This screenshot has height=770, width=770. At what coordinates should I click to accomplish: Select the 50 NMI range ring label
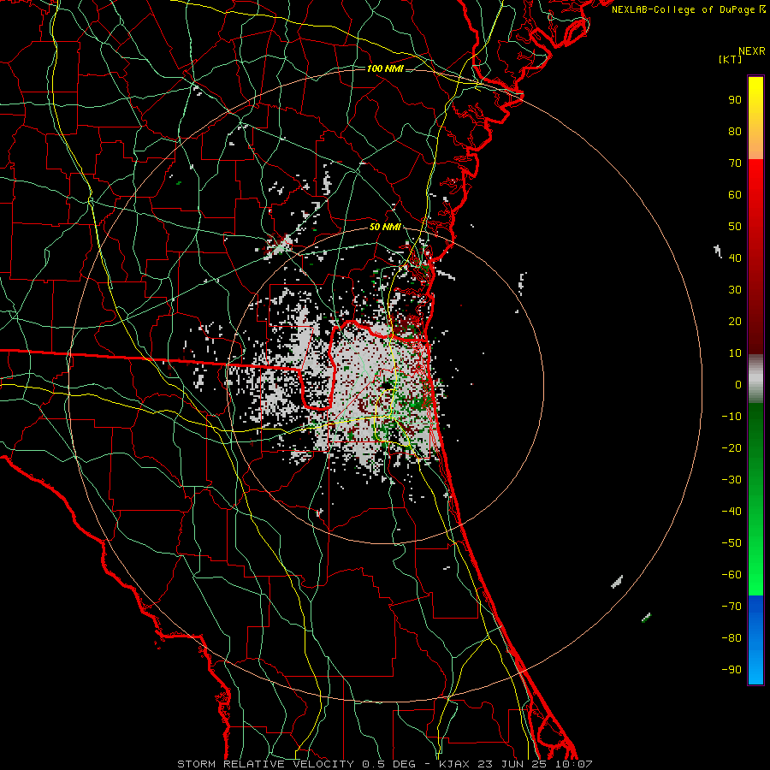(x=385, y=227)
